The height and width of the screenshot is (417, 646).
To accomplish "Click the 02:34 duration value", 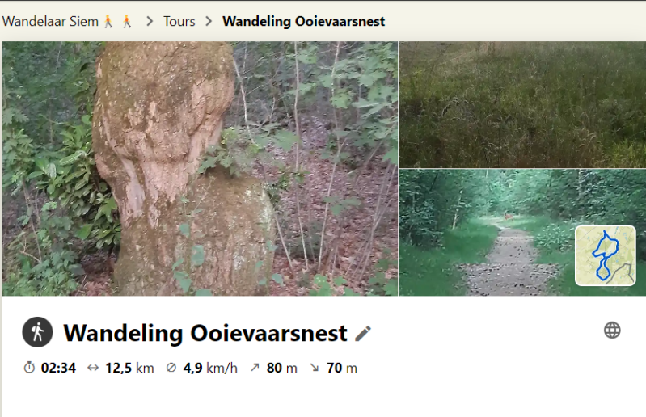I will tap(58, 368).
